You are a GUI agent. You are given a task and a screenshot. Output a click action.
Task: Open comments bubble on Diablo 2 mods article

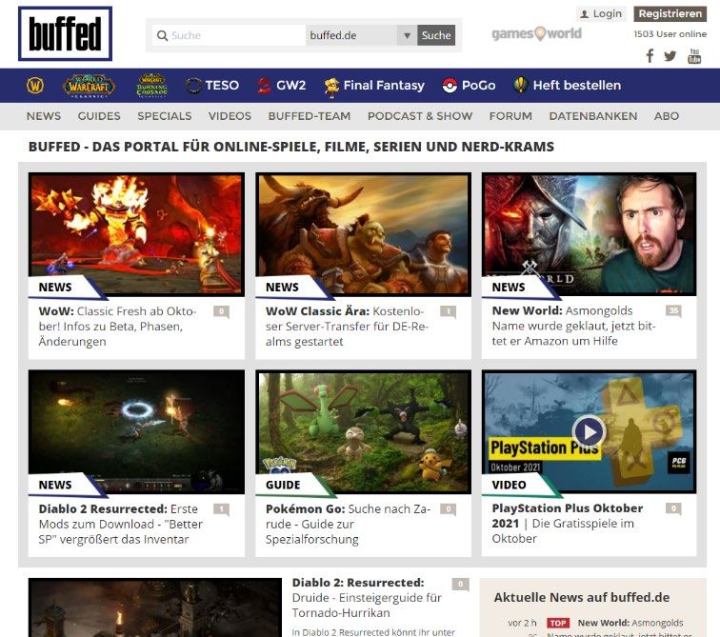[221, 509]
